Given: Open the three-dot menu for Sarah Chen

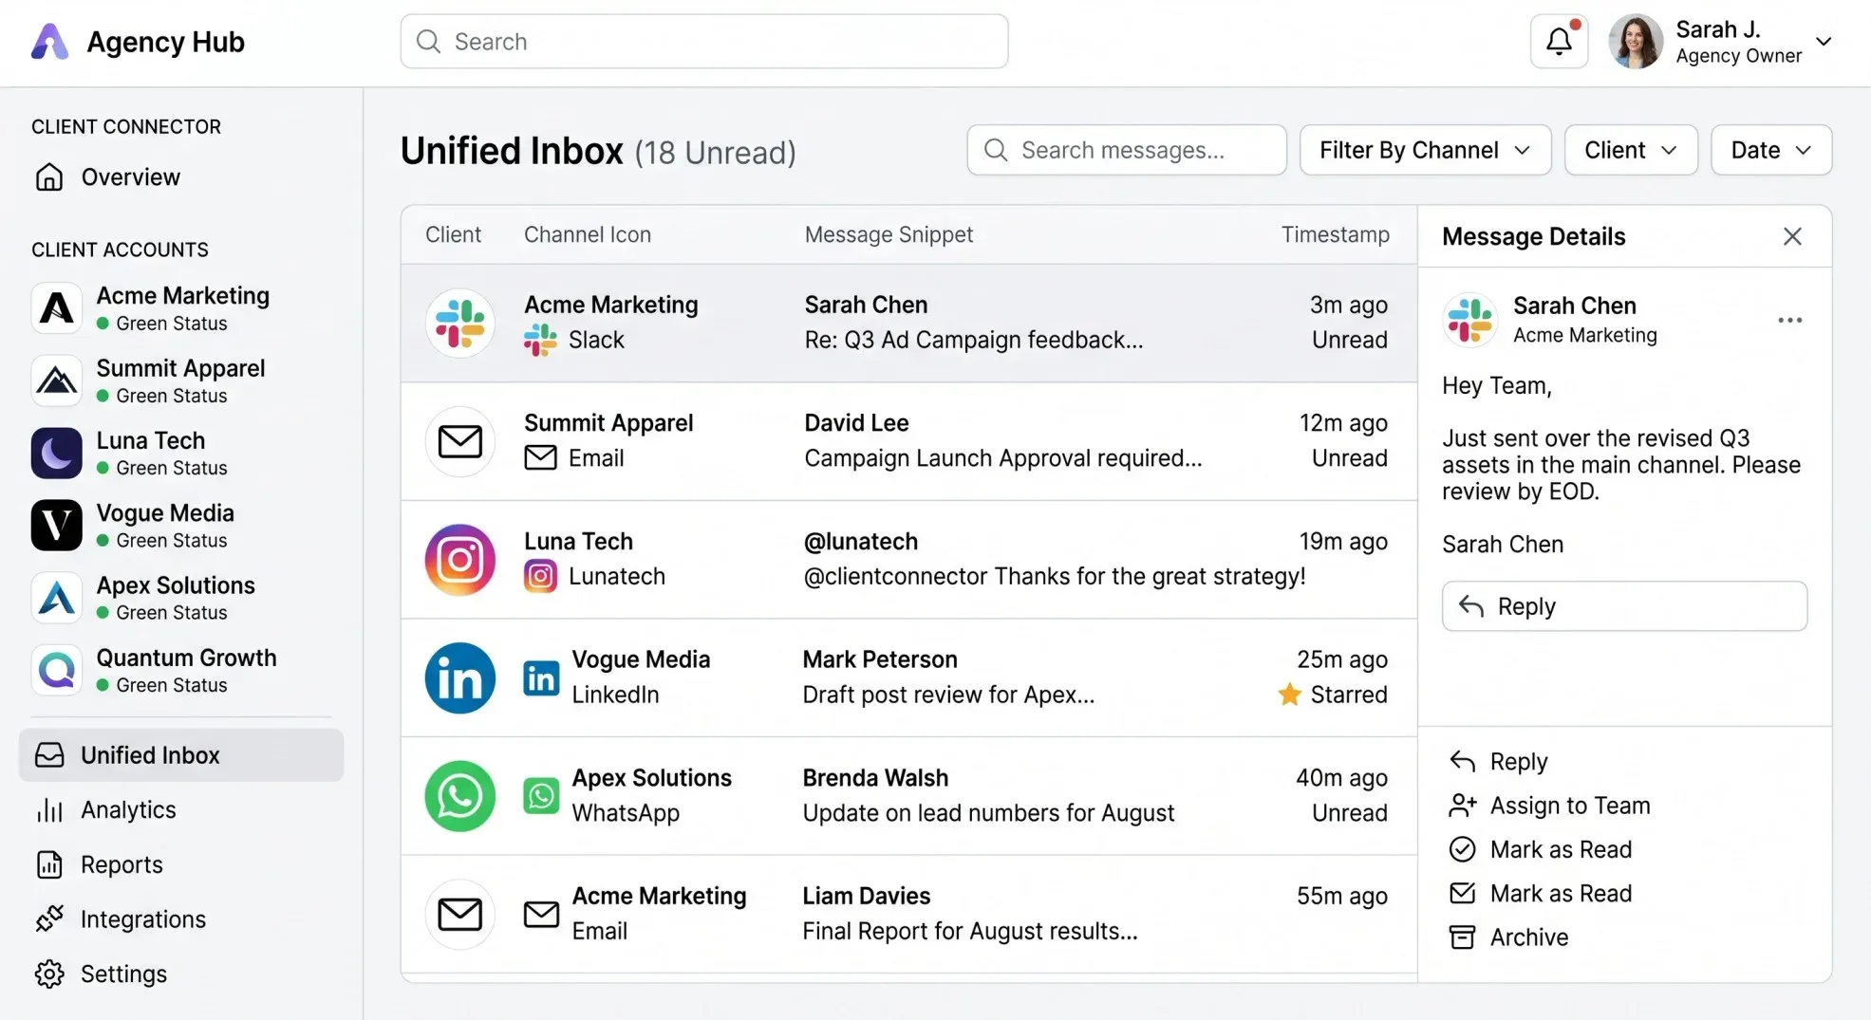Looking at the screenshot, I should tap(1789, 320).
